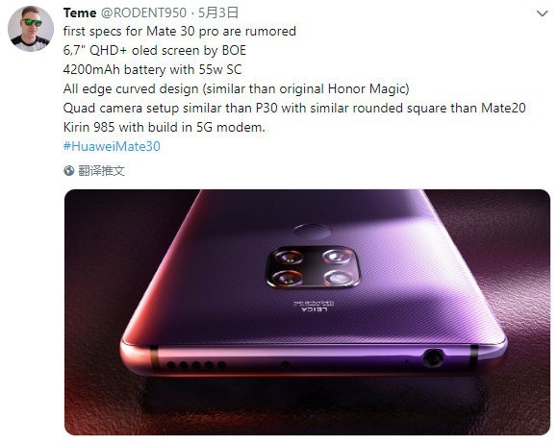Click the globe icon beside 翻译推文
Viewport: 558px width, 444px height.
(x=68, y=171)
